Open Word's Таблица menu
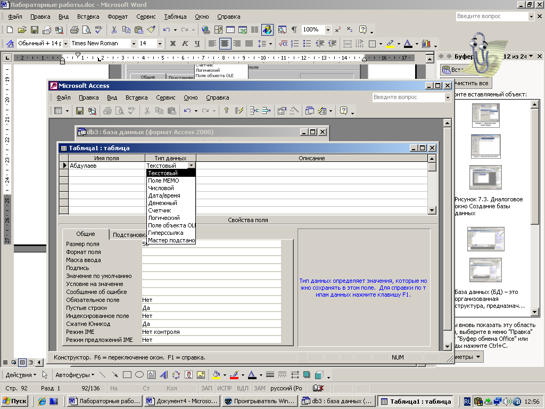Screen dimensions: 545x409 175,17
